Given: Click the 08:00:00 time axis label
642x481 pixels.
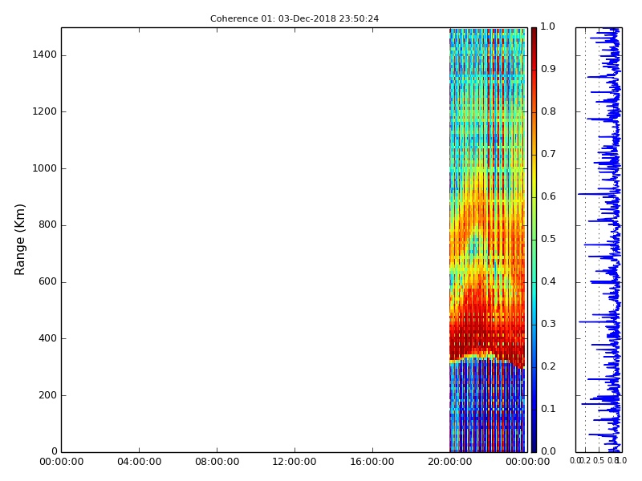Looking at the screenshot, I should 217,463.
